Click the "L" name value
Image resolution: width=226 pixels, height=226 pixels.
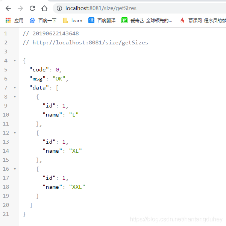[x=74, y=115]
